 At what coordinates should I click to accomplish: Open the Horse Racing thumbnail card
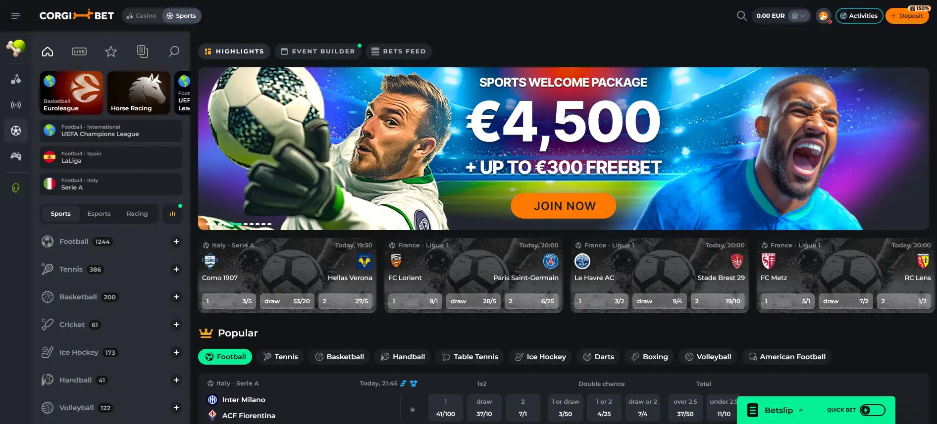click(x=139, y=93)
